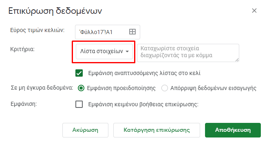This screenshot has height=146, width=269.
Task: Expand the Λίστα στοιχείων criteria dropdown
Action: click(104, 52)
